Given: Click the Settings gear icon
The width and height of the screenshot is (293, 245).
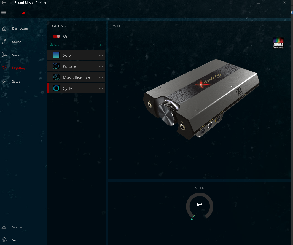Looking at the screenshot, I should coord(4,240).
